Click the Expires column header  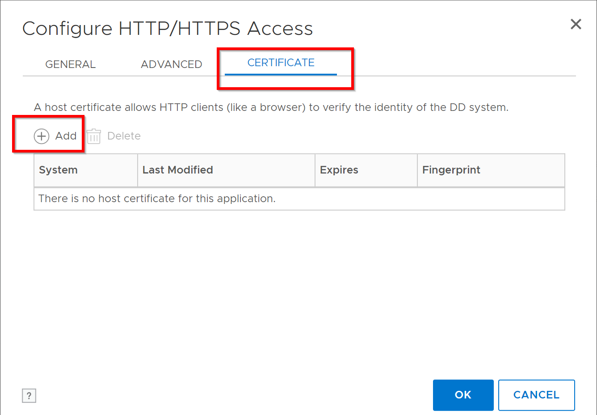[339, 170]
